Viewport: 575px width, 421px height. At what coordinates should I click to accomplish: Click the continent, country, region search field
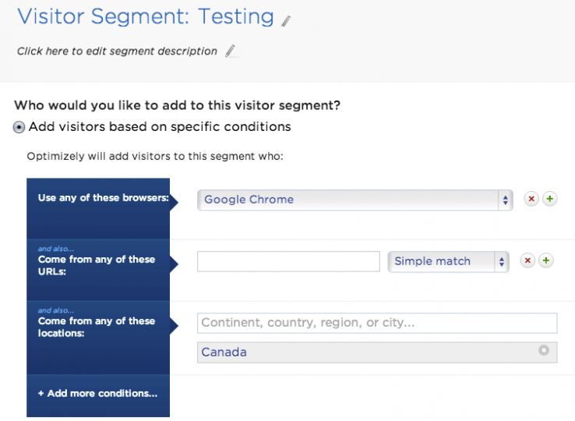click(377, 323)
